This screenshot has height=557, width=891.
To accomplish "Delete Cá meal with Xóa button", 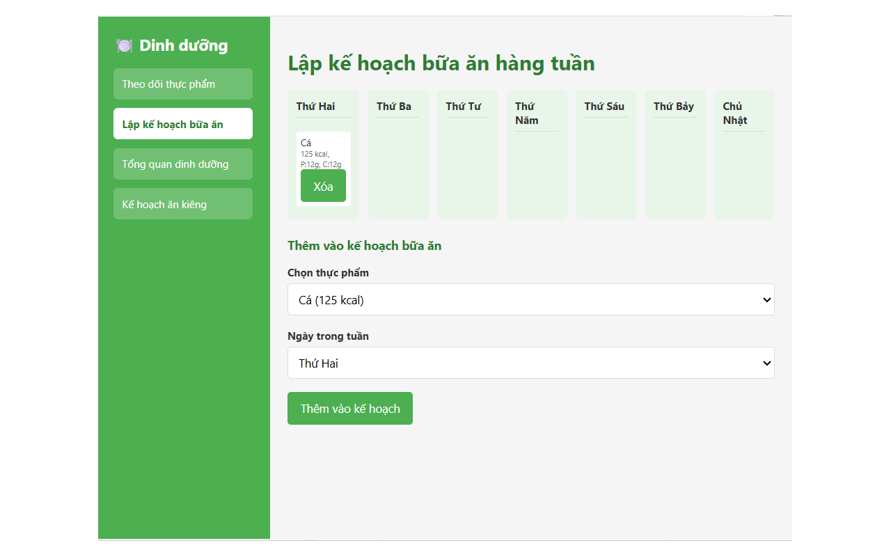I will (323, 186).
